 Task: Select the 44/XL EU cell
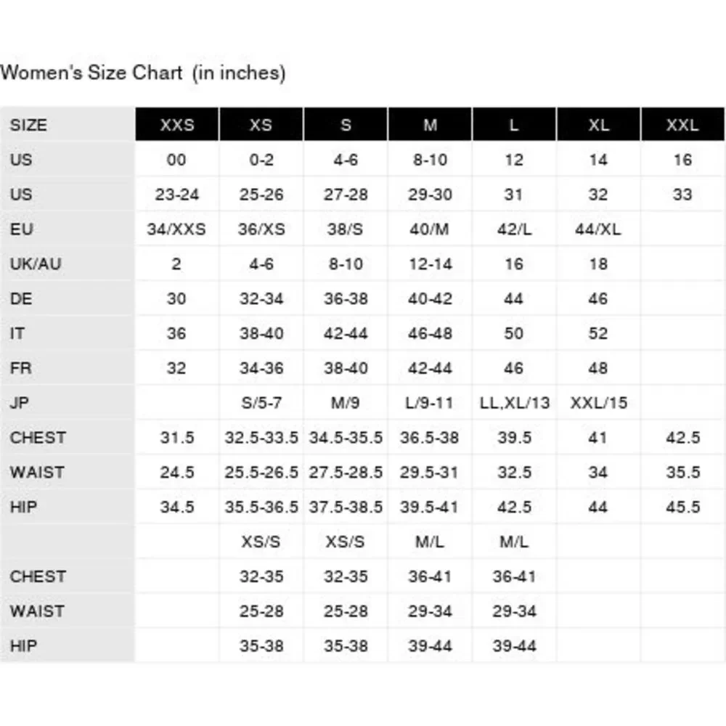(x=598, y=229)
